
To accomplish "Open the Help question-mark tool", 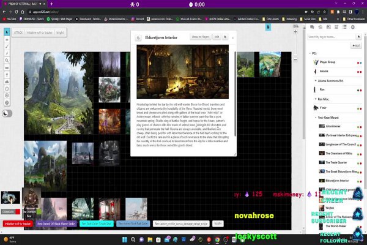I will [7, 103].
